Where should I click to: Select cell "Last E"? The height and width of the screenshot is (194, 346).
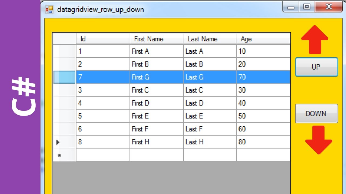pyautogui.click(x=210, y=116)
